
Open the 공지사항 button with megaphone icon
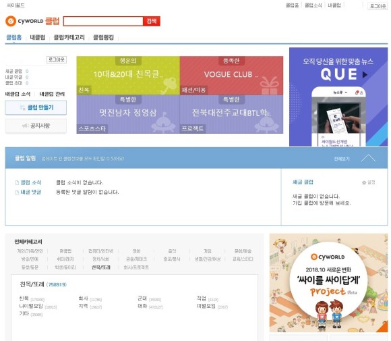coord(36,126)
